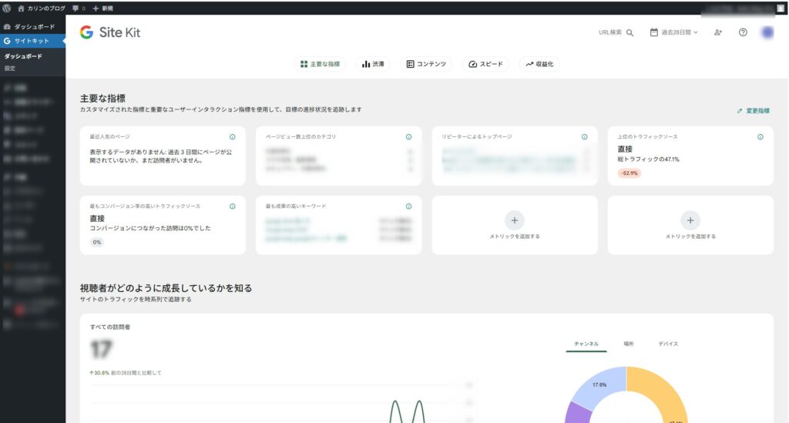Screen dimensions: 789x423
Task: Select the チャンネル chart tab
Action: [x=586, y=344]
